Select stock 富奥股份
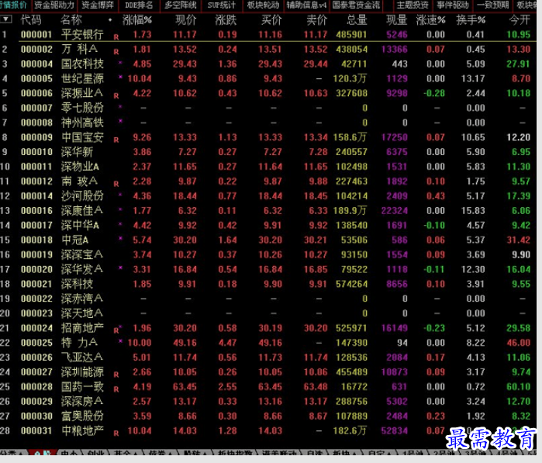The width and height of the screenshot is (542, 463). (82, 416)
